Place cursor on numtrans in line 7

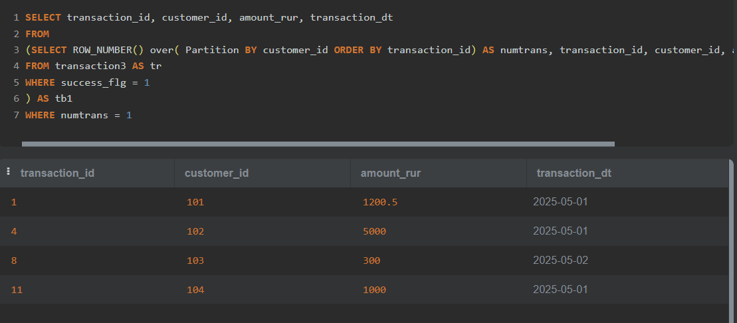pos(84,115)
